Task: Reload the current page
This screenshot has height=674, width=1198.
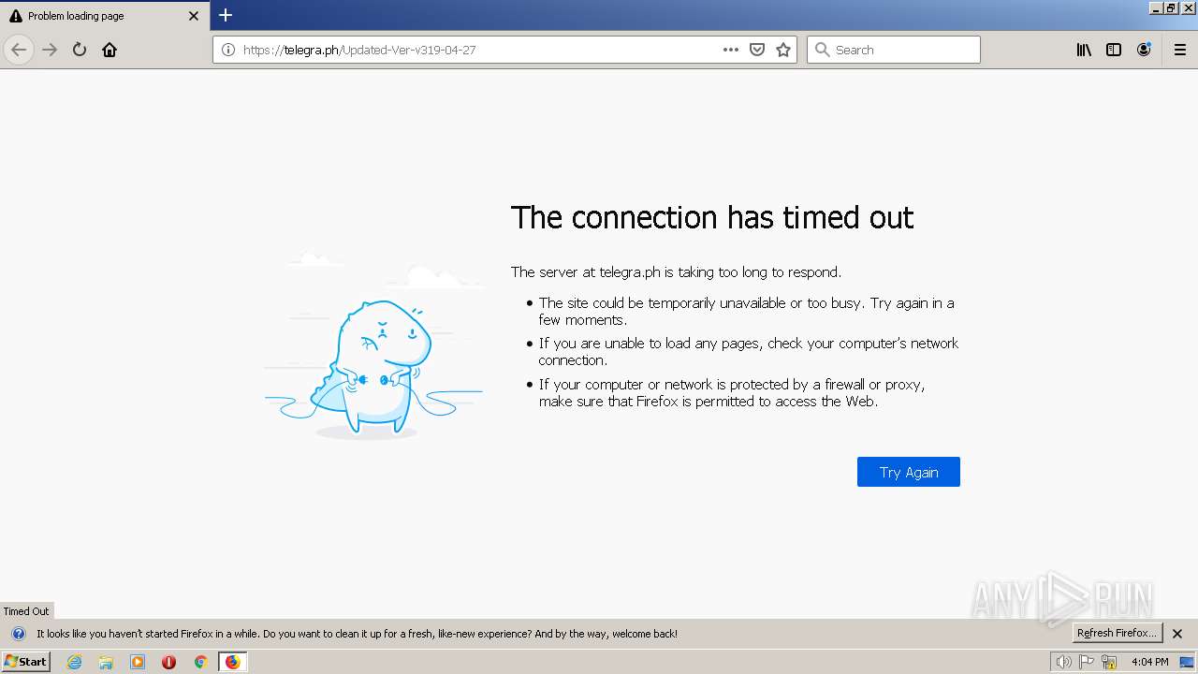Action: pyautogui.click(x=80, y=50)
